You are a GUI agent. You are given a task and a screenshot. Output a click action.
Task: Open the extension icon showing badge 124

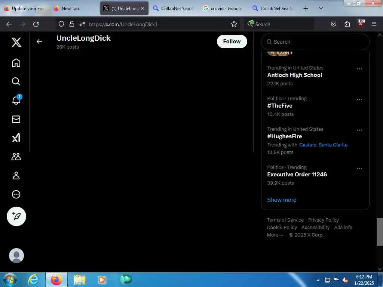[x=361, y=23]
